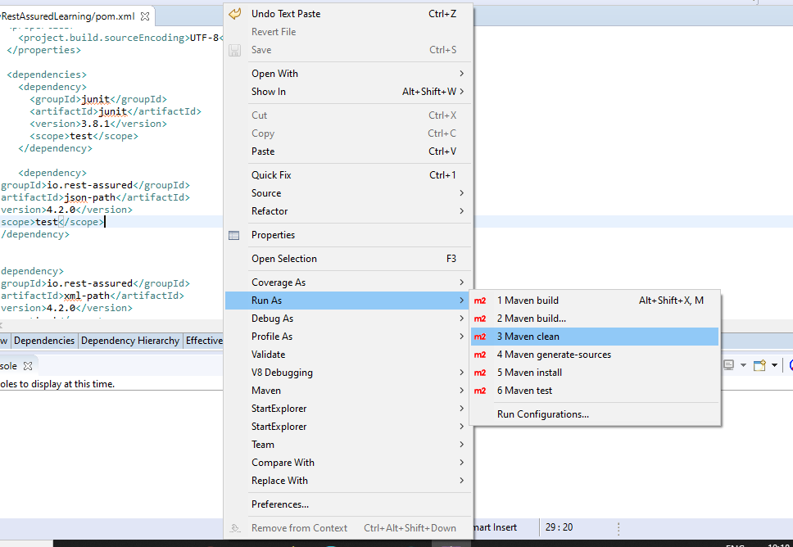The image size is (793, 547).
Task: Open Run Configurations... in submenu
Action: pos(595,414)
